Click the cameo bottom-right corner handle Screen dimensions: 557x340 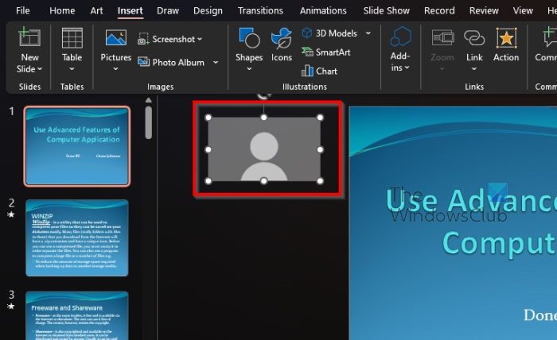[320, 181]
